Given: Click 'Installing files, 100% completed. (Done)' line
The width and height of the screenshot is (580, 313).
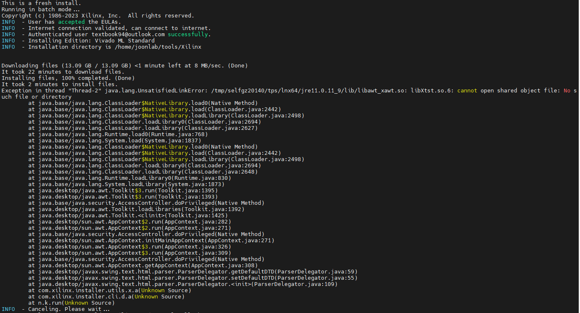Looking at the screenshot, I should pos(68,78).
